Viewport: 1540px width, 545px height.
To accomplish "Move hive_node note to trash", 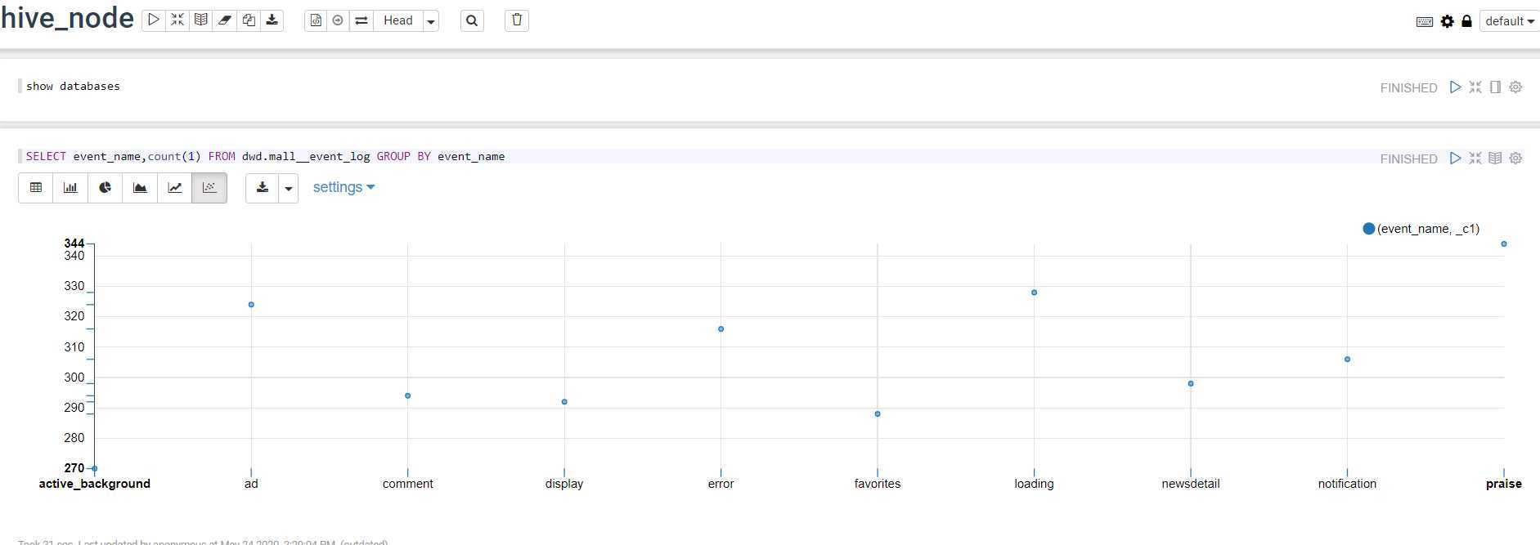I will point(517,20).
